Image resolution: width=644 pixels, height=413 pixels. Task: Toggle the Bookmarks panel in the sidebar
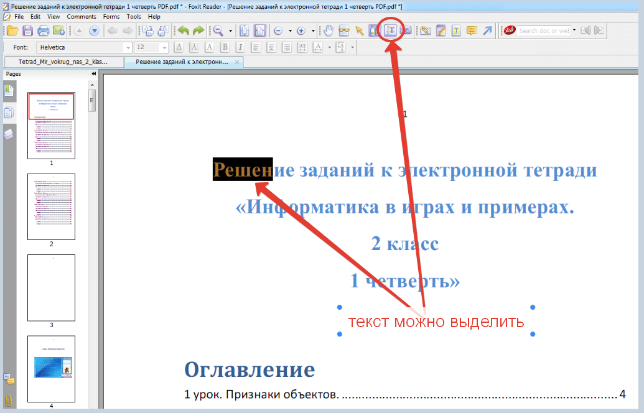point(8,91)
